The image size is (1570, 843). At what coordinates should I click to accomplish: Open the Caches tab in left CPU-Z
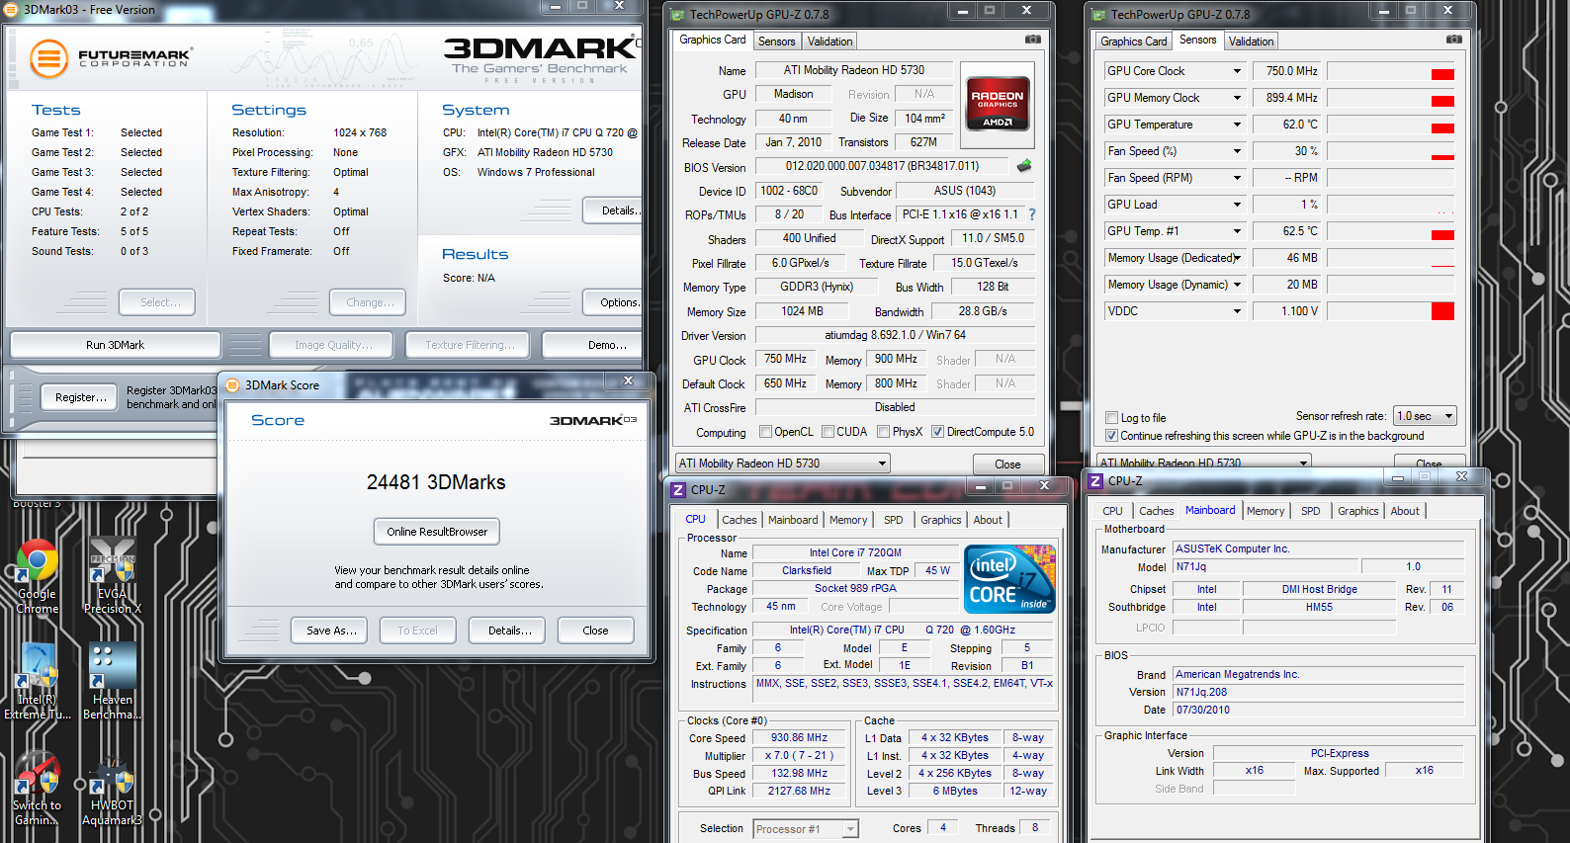click(x=739, y=520)
